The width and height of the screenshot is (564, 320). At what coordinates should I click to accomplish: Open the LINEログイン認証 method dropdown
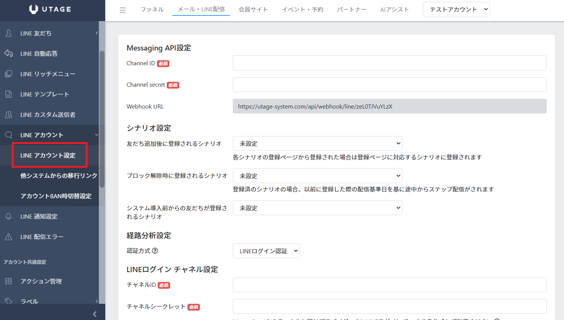266,251
